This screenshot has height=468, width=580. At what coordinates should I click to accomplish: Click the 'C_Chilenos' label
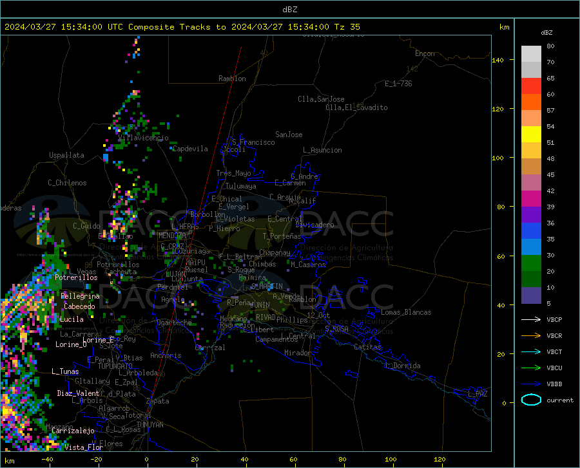(67, 183)
